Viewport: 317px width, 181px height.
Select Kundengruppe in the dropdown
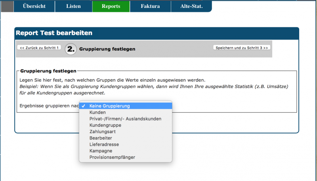coord(105,125)
